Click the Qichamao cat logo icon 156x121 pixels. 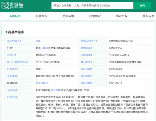5,5
